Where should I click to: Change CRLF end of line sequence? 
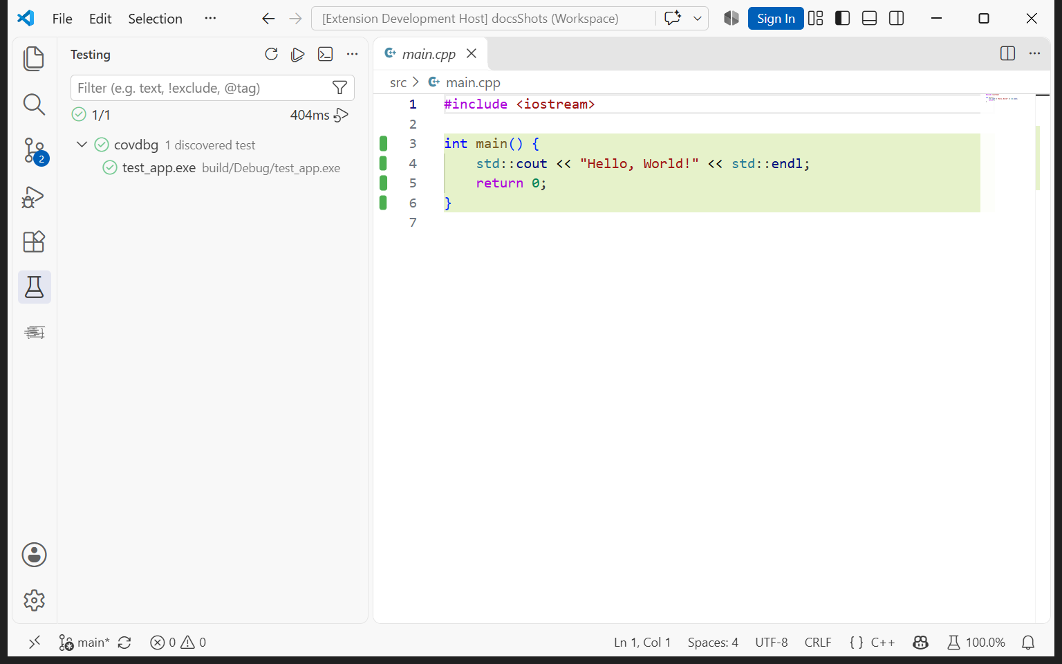(x=818, y=643)
